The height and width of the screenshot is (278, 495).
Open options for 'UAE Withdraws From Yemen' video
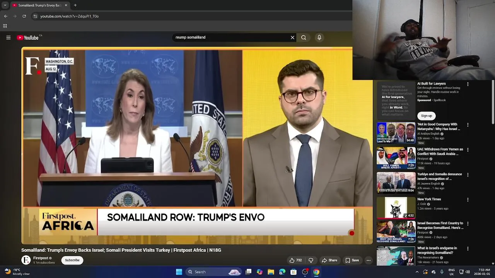point(468,150)
